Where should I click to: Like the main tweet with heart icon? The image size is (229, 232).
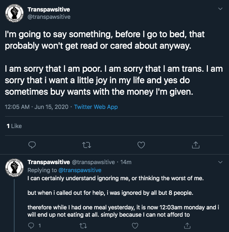pos(141,145)
